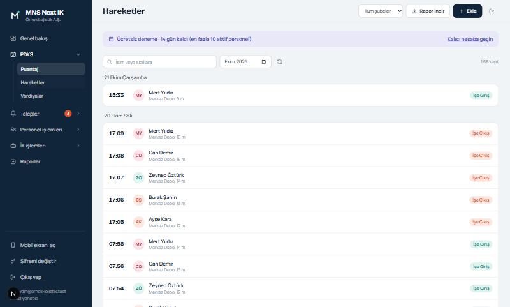
Task: Click the 20 Ekim Salı date heading
Action: [x=118, y=116]
